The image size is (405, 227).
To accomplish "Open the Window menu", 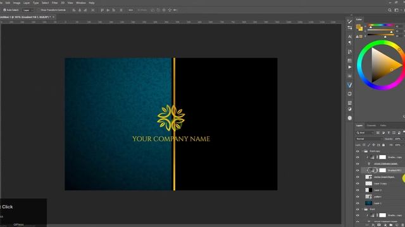I will (81, 3).
